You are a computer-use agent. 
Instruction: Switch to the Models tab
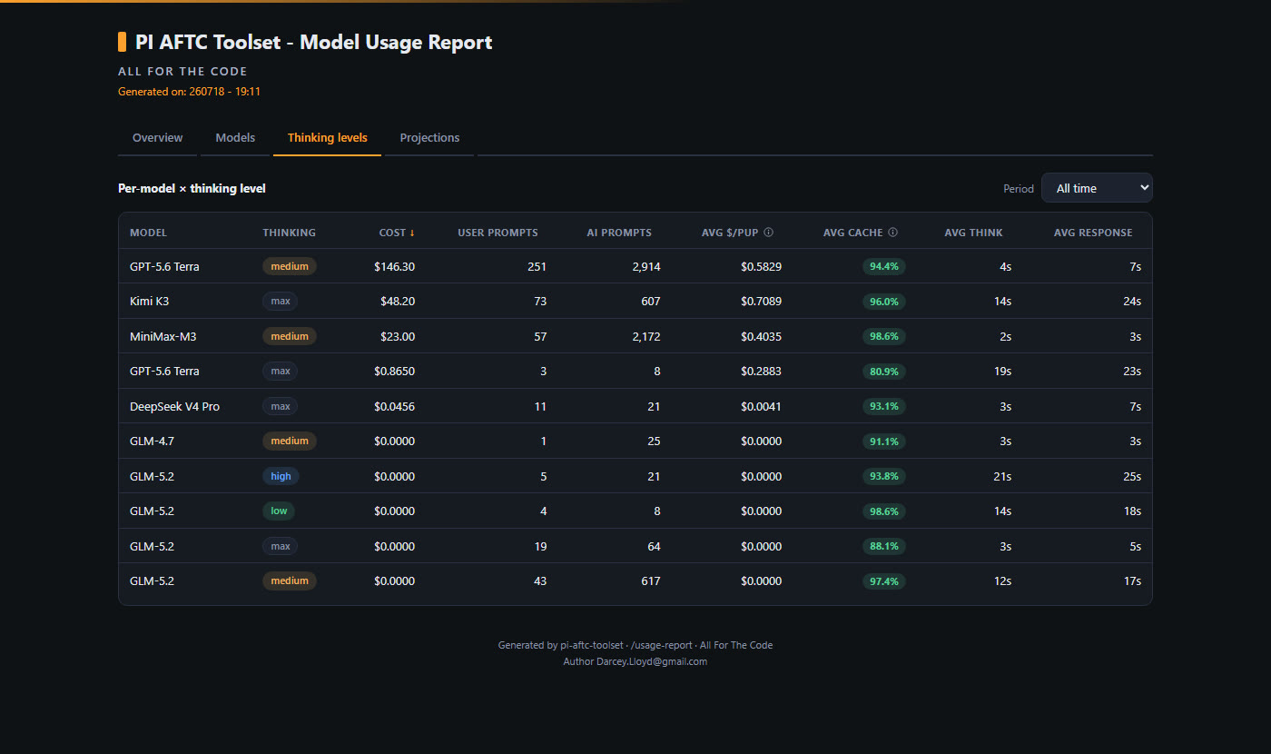tap(235, 138)
